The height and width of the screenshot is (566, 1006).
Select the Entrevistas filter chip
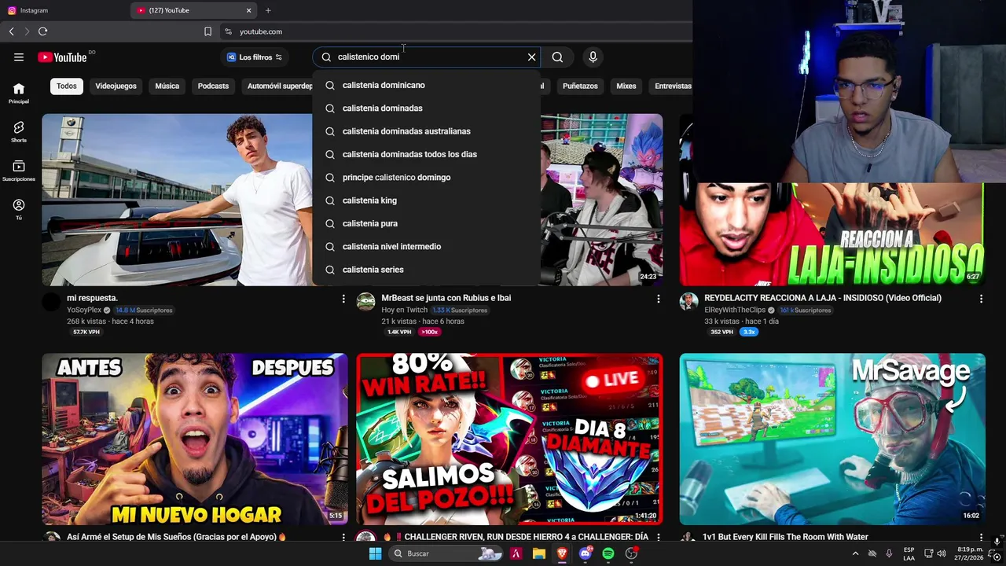673,86
